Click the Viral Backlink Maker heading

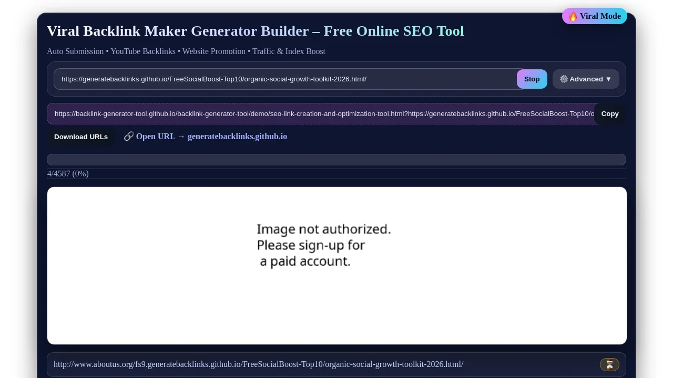point(256,31)
